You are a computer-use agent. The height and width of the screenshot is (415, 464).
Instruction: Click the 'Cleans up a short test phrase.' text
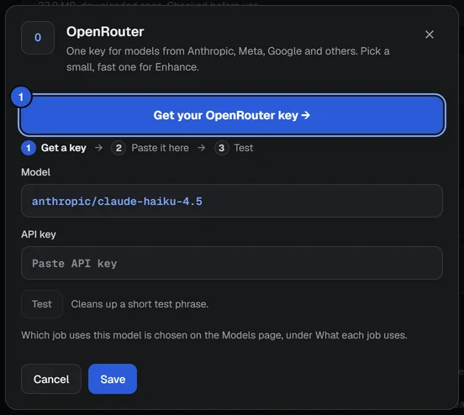point(140,304)
